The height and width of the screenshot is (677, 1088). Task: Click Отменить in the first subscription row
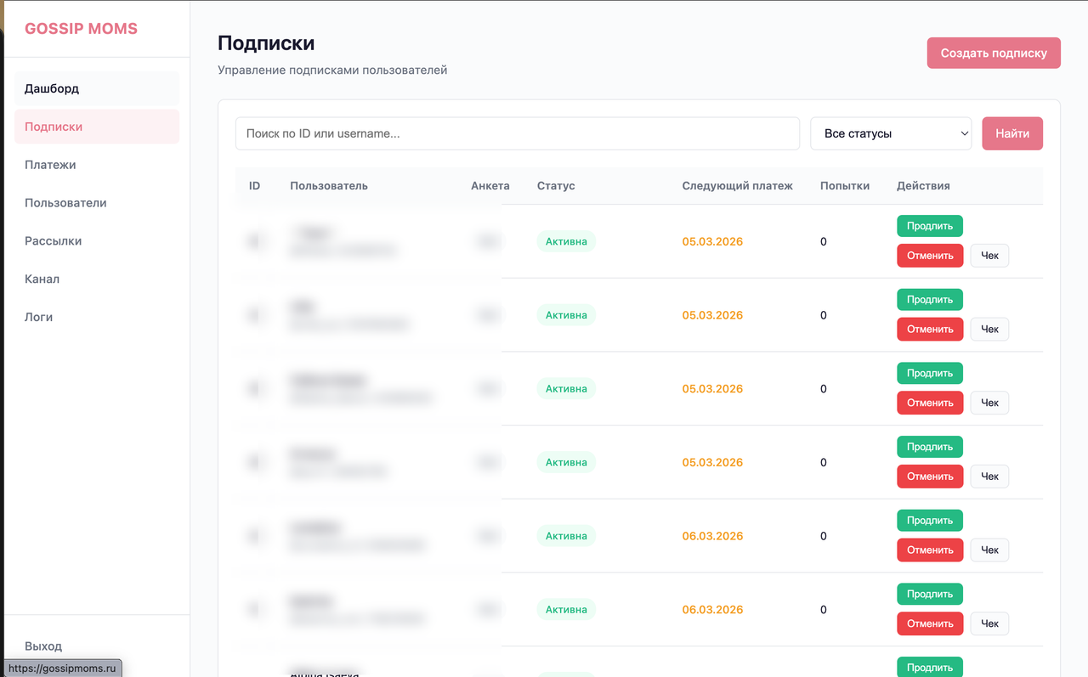coord(930,256)
